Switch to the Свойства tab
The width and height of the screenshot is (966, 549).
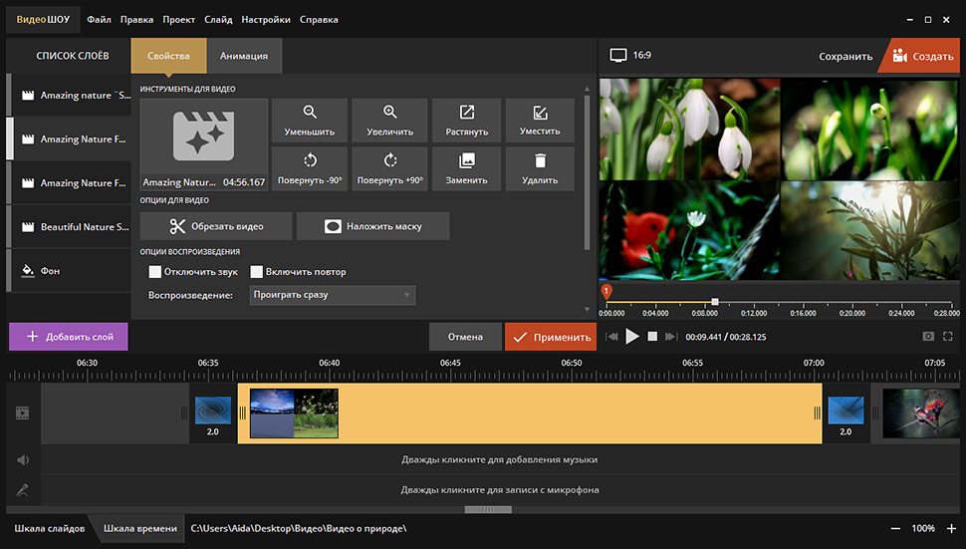(x=168, y=56)
